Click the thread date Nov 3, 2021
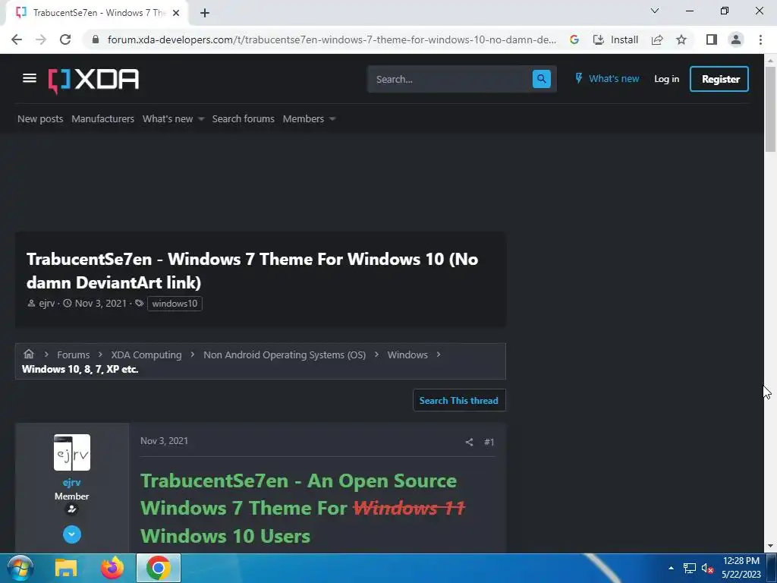Viewport: 777px width, 583px height. point(101,303)
